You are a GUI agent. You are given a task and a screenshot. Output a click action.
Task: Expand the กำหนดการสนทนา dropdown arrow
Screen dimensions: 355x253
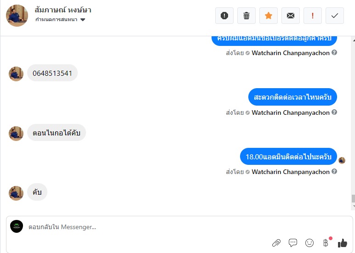(83, 20)
